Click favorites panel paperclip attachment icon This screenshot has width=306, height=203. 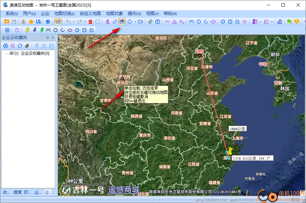(27, 46)
